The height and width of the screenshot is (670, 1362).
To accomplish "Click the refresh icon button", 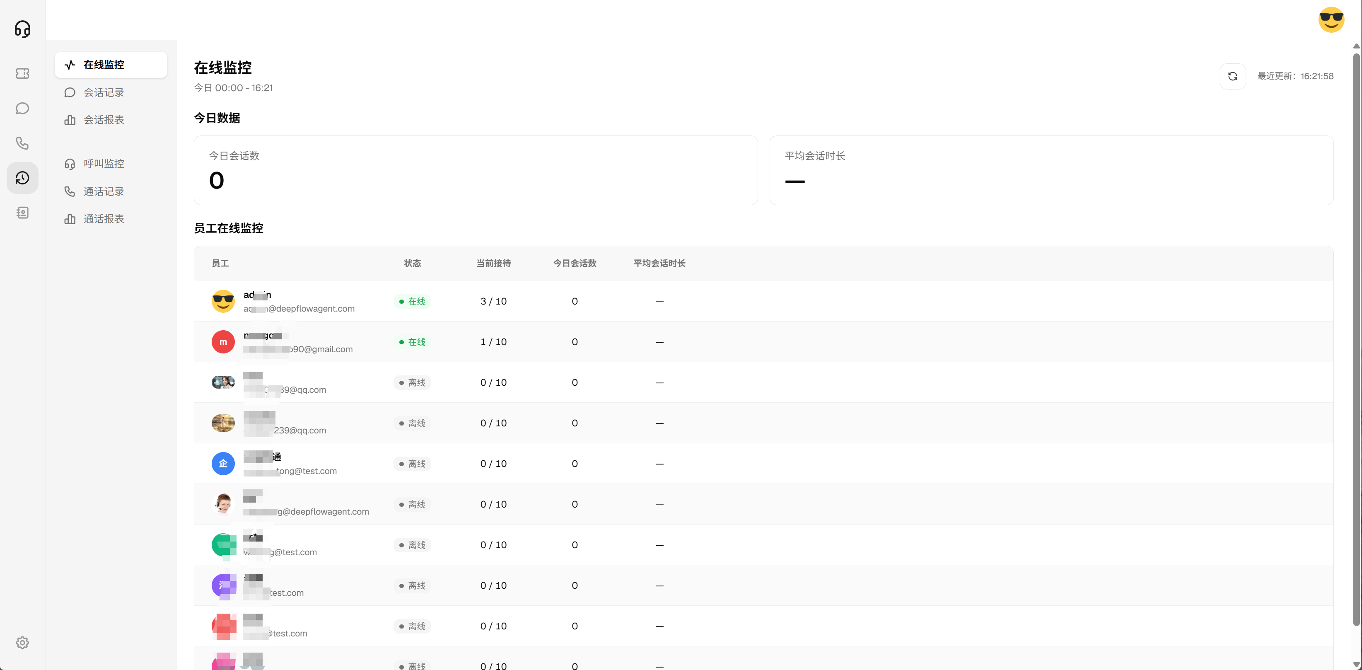I will 1232,76.
